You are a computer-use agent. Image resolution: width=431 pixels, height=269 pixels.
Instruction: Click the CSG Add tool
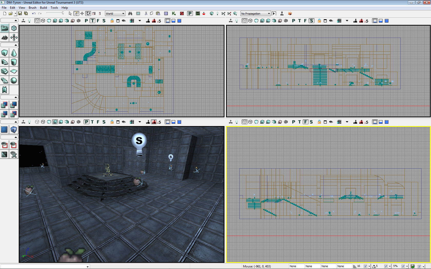[5, 105]
